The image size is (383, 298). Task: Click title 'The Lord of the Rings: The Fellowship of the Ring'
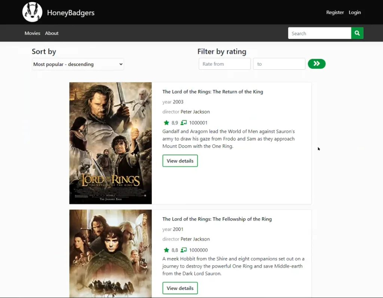[217, 219]
